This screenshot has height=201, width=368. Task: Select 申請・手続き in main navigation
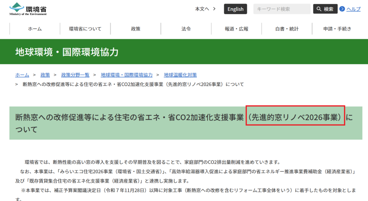[337, 29]
